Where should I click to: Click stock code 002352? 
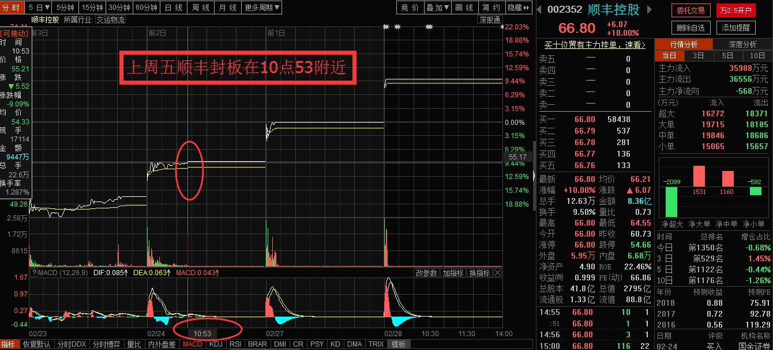coord(564,10)
